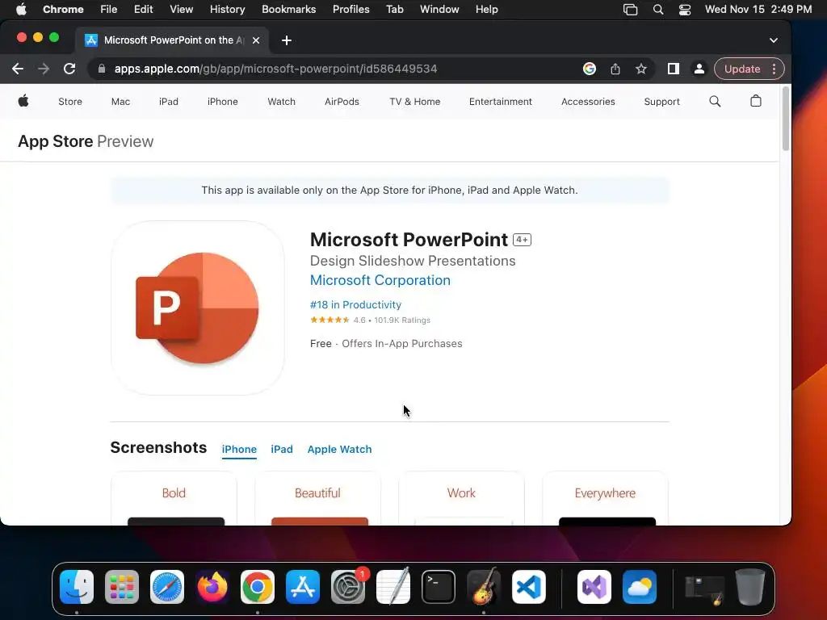
Task: Go to iPad in Apple navigation
Action: 169,102
